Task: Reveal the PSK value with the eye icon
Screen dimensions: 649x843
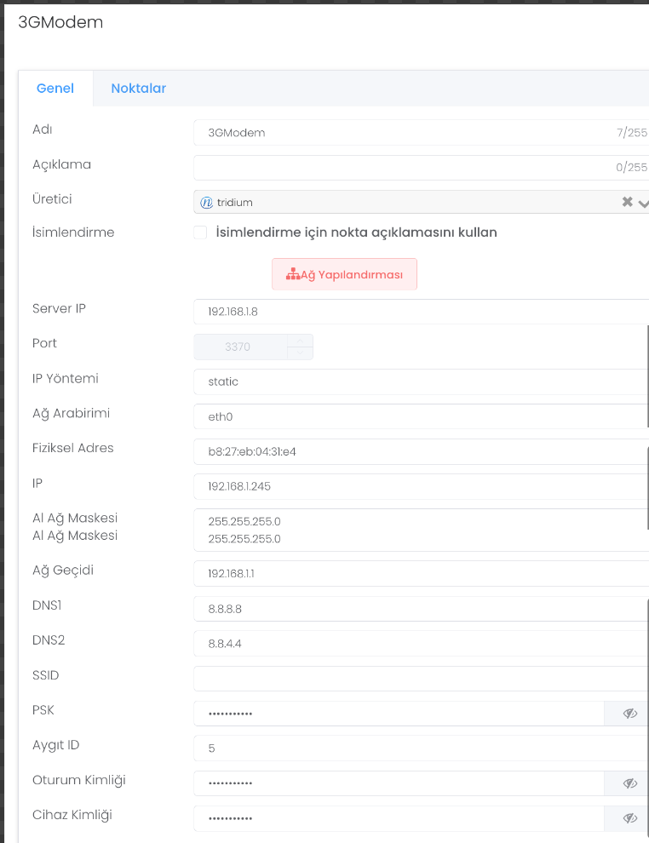Action: (629, 714)
